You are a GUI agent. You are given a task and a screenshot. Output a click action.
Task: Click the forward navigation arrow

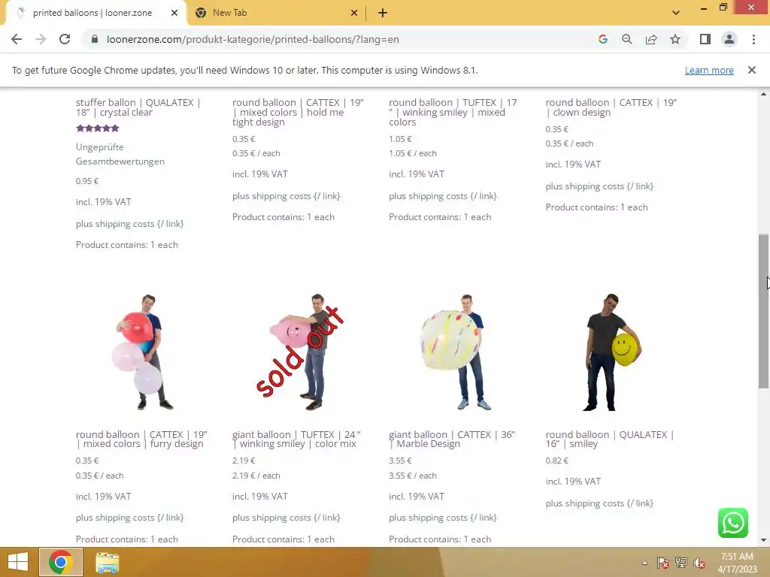[41, 39]
